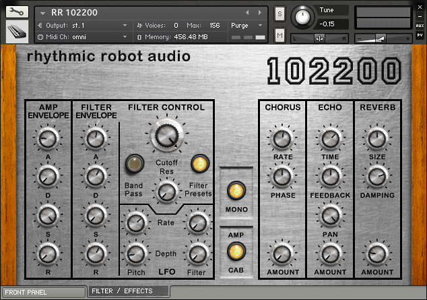Click the Tune knob
The image size is (427, 300).
(x=302, y=17)
